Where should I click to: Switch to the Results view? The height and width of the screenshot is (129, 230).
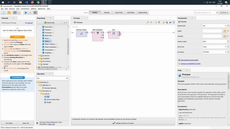tap(107, 13)
